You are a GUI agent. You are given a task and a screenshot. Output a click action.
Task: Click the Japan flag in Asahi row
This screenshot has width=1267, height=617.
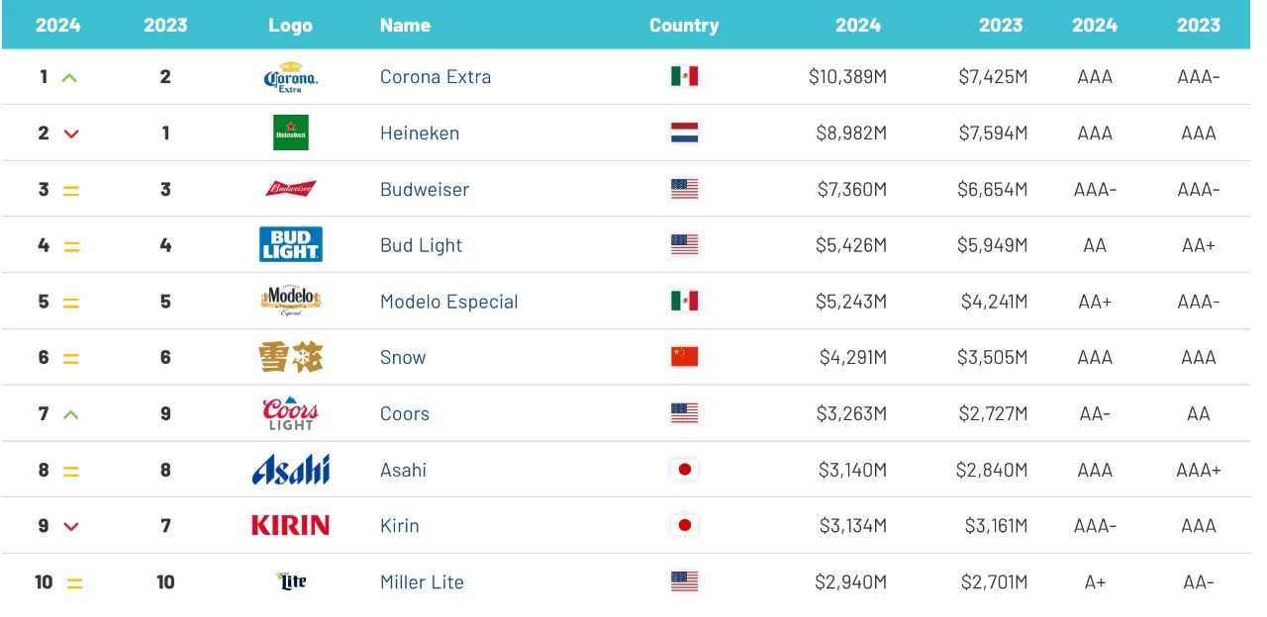pos(685,470)
